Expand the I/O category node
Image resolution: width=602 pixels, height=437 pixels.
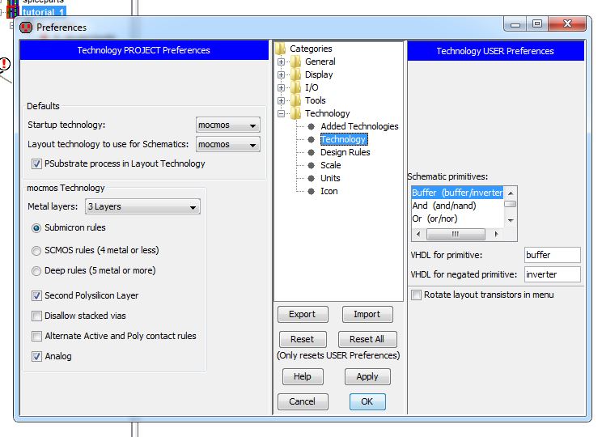click(x=281, y=88)
